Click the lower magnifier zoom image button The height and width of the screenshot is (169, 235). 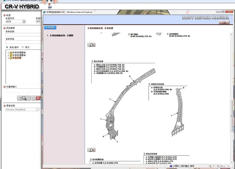tap(91, 150)
